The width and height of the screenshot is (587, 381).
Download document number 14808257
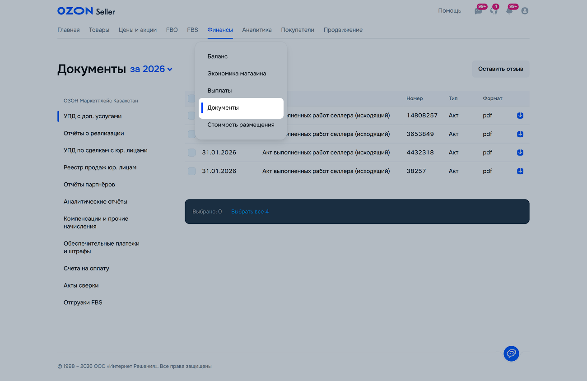point(520,116)
